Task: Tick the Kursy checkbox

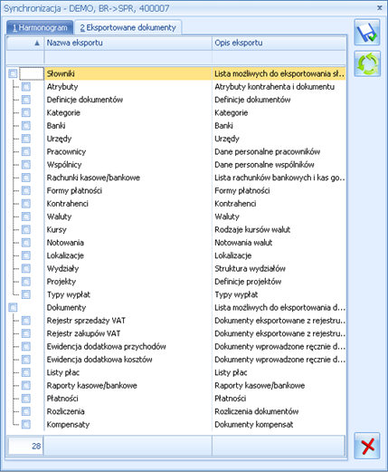Action: [26, 229]
